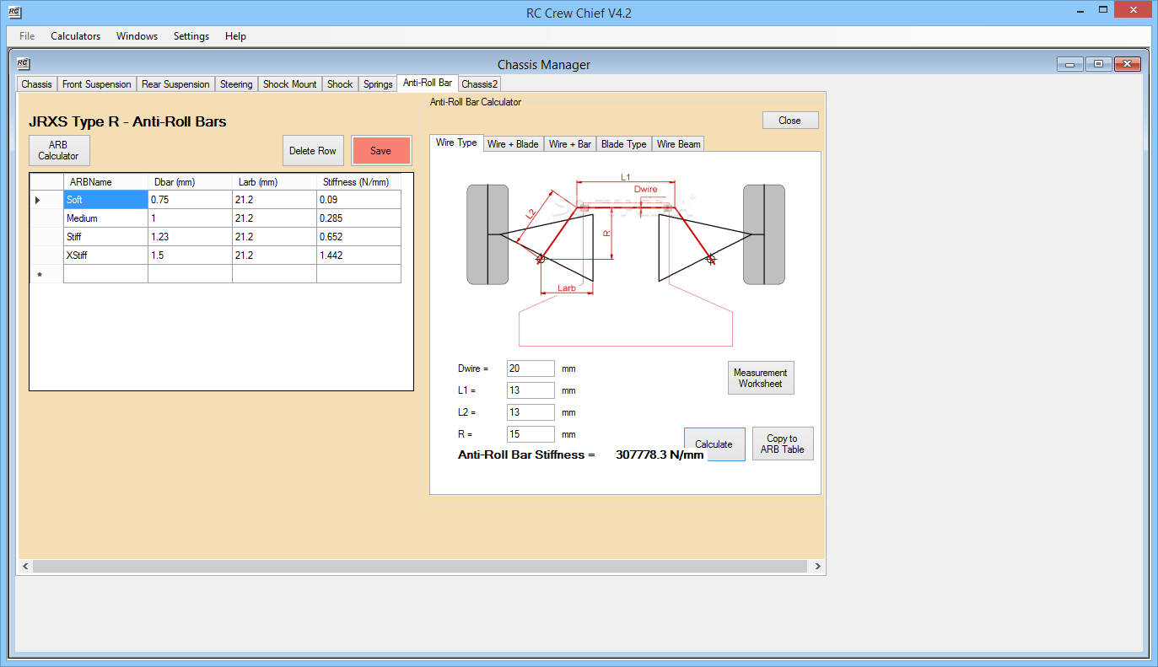
Task: Click the 0.09 stiffness cell
Action: click(x=358, y=200)
